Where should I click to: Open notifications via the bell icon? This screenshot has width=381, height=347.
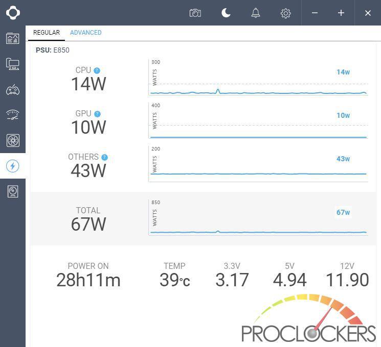256,13
